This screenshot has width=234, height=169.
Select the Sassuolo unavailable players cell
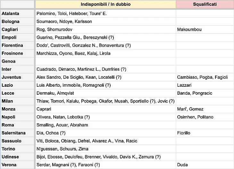[x=106, y=141]
